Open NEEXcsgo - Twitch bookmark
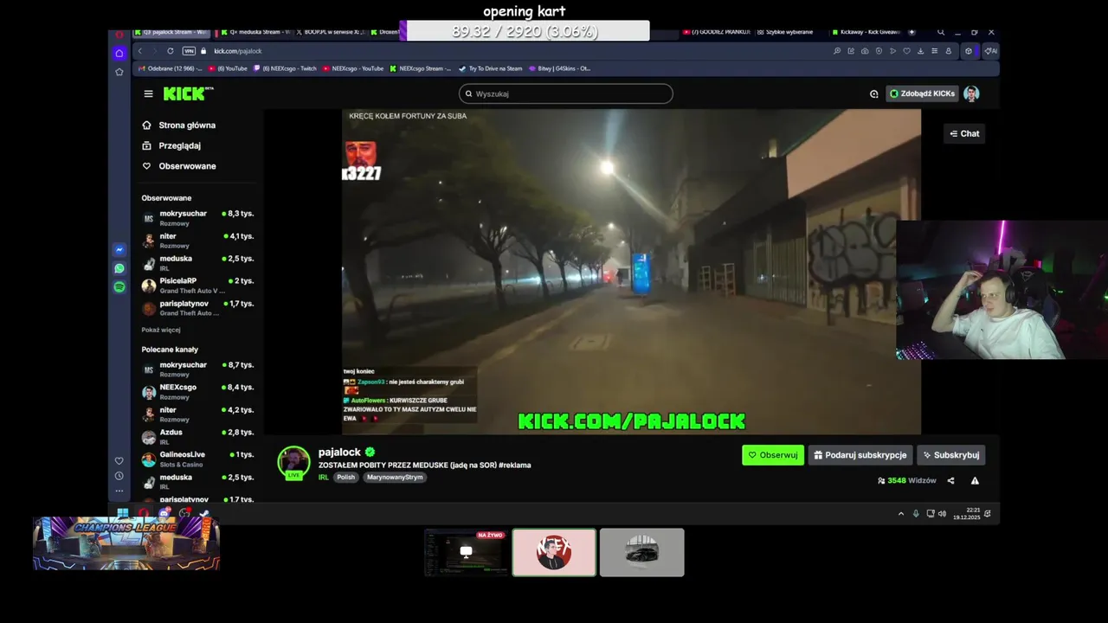Viewport: 1108px width, 623px height. [x=285, y=68]
